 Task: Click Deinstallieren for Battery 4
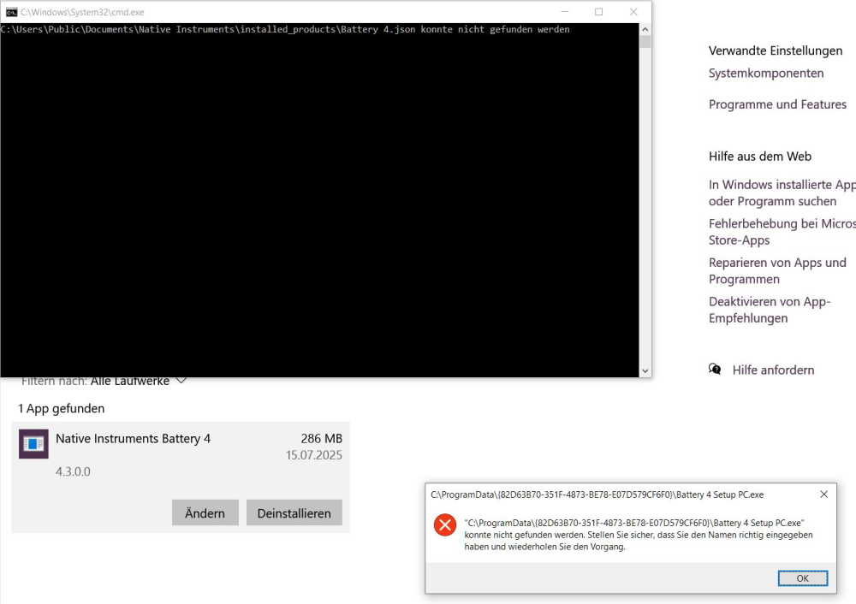[294, 512]
